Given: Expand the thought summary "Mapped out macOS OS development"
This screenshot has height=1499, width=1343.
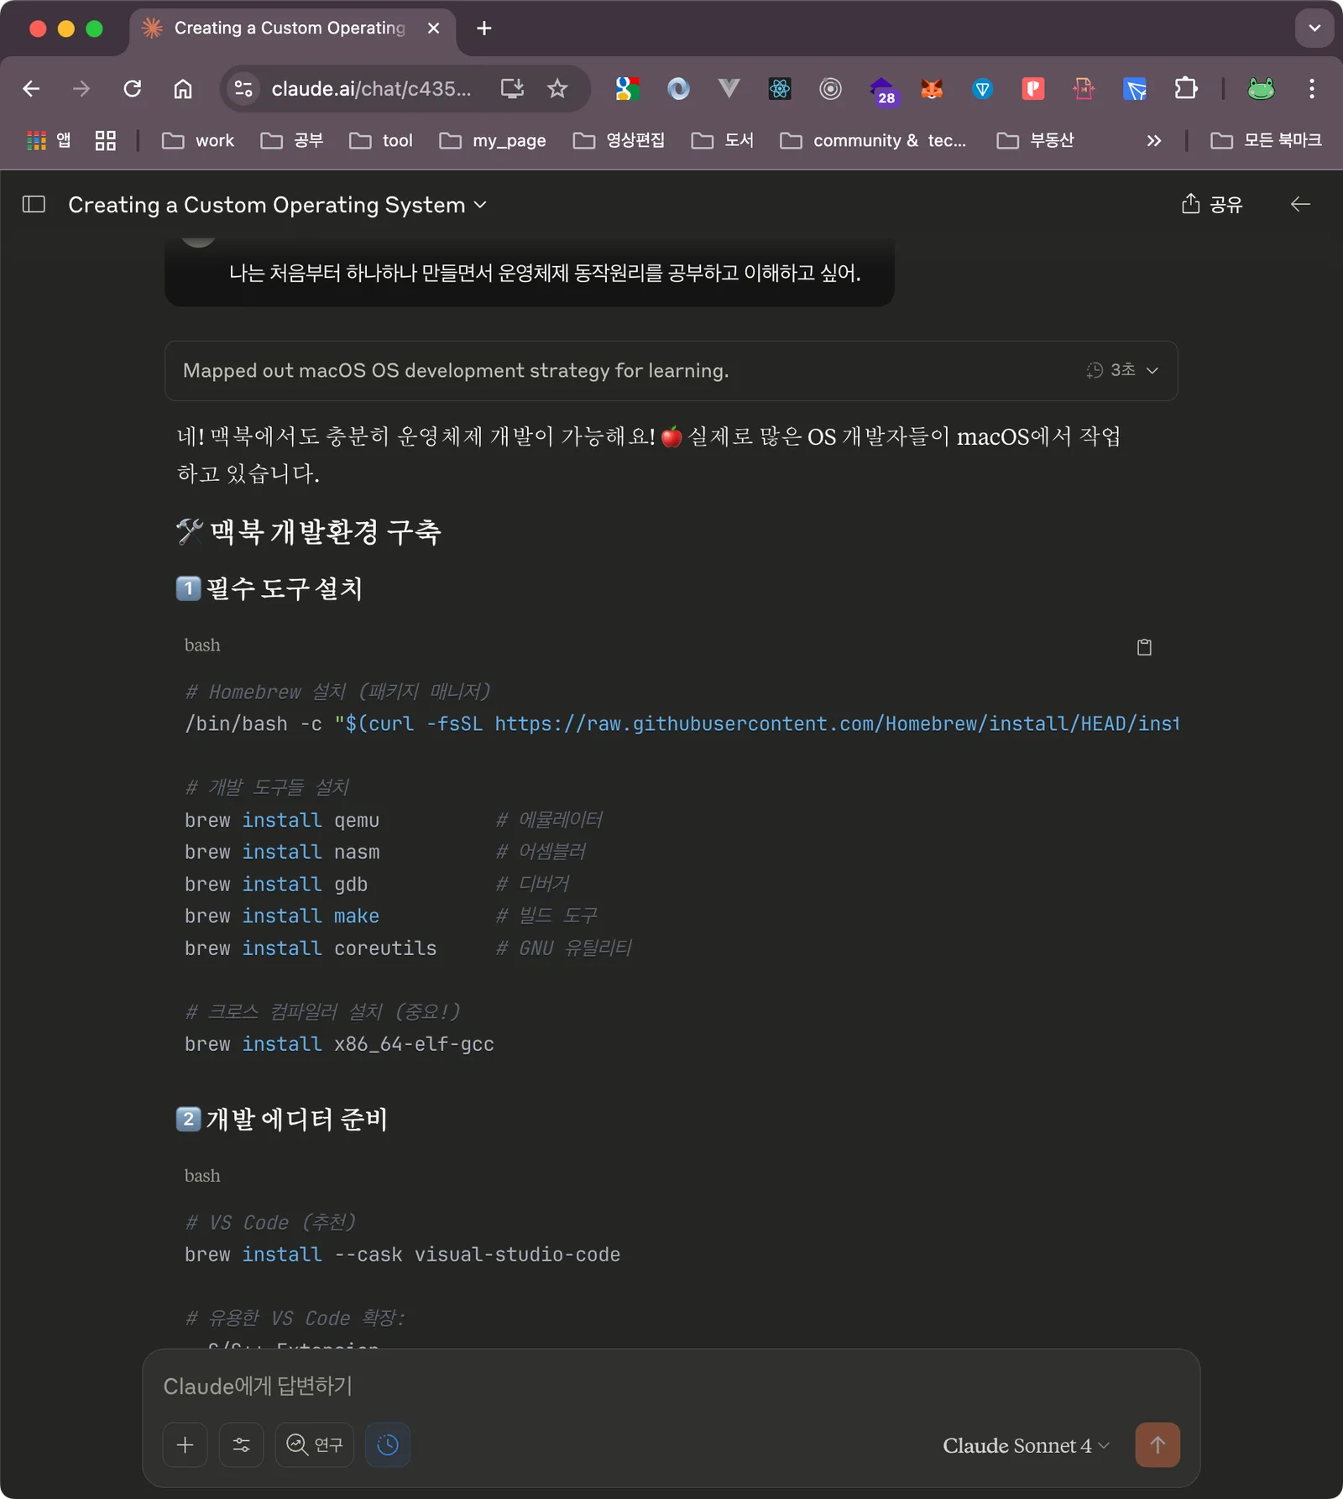Looking at the screenshot, I should coord(671,371).
